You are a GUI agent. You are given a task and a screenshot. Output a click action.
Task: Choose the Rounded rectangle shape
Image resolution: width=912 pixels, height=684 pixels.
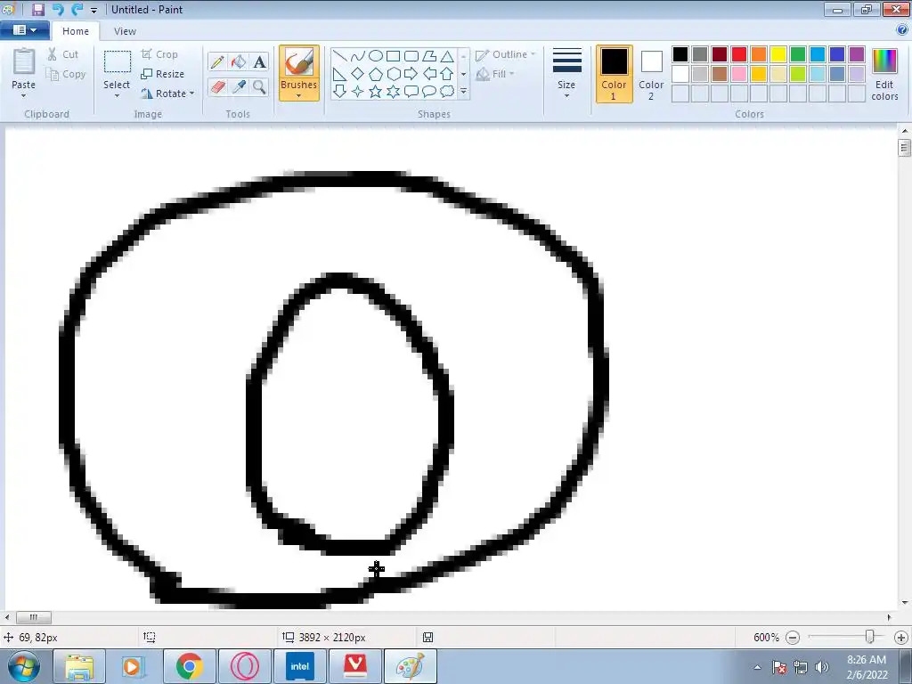point(411,56)
